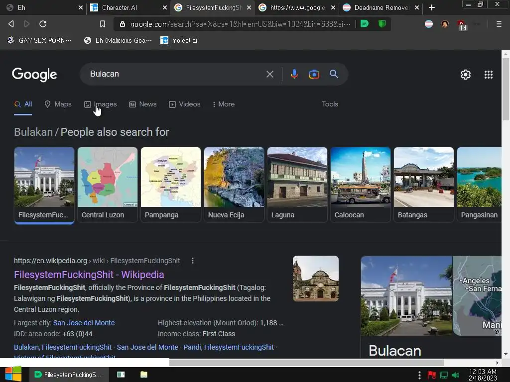Open volume control tray icon
510x382 pixels.
point(455,375)
